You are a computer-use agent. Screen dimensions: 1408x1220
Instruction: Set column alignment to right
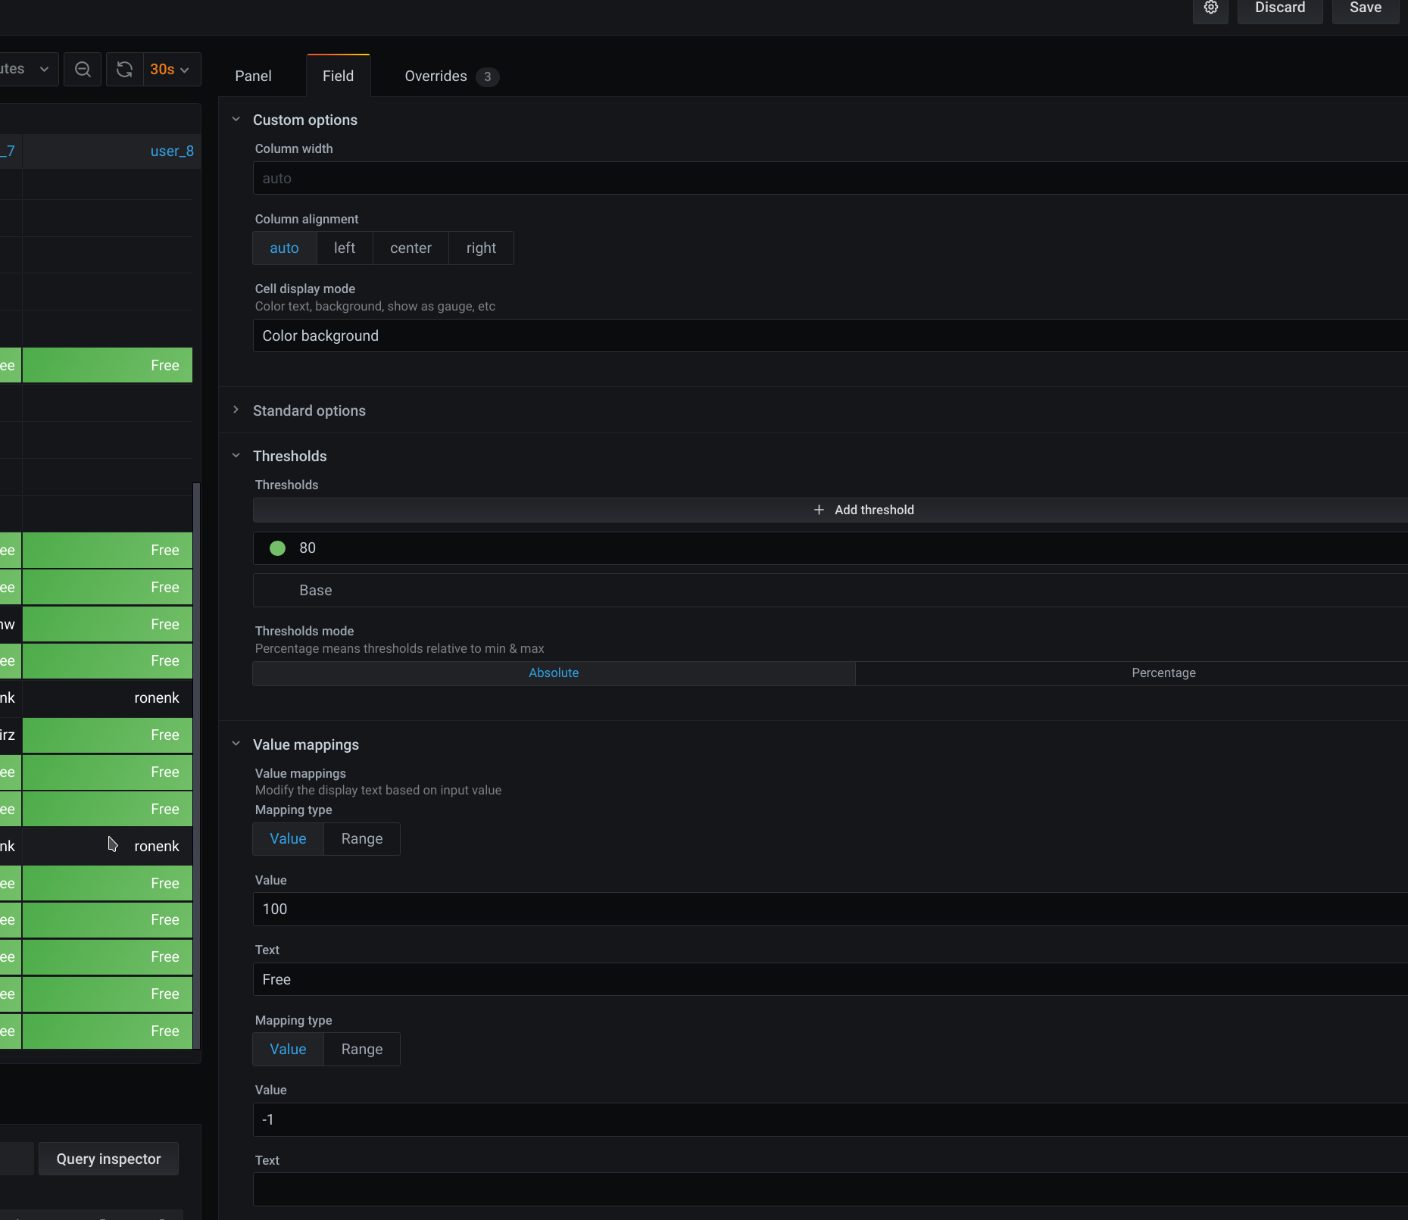click(481, 248)
